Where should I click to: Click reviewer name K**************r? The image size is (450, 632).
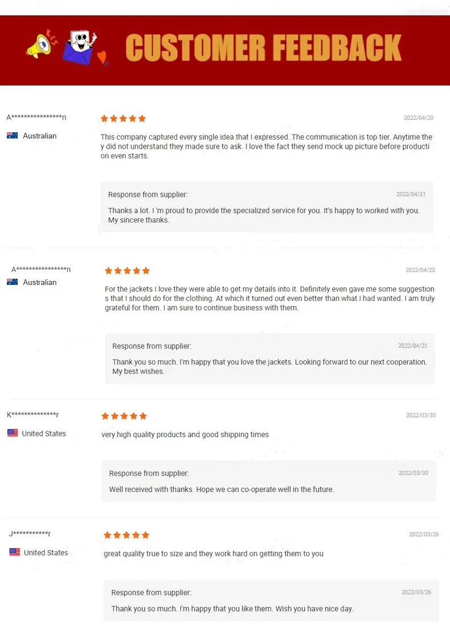click(x=32, y=415)
